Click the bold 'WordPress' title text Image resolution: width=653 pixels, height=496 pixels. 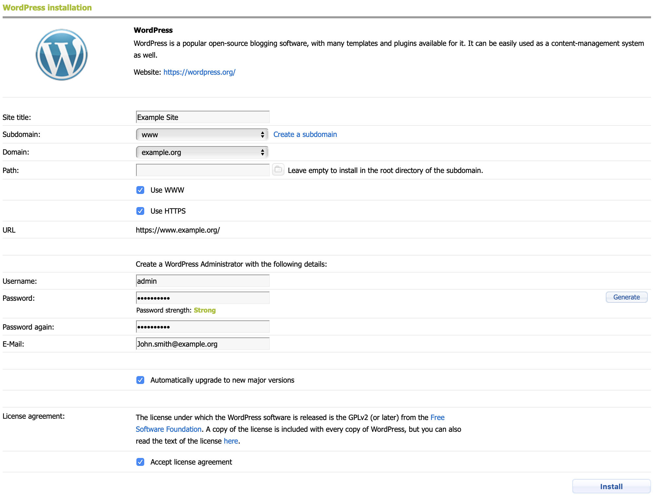pyautogui.click(x=153, y=30)
